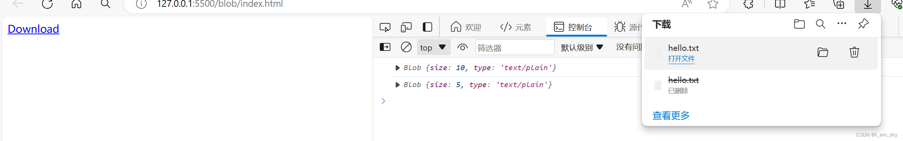Select the deleted hello.txt entry
Screen dimensions: 903x141
click(761, 85)
